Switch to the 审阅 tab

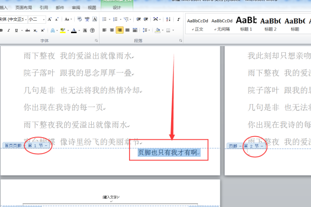pos(76,8)
